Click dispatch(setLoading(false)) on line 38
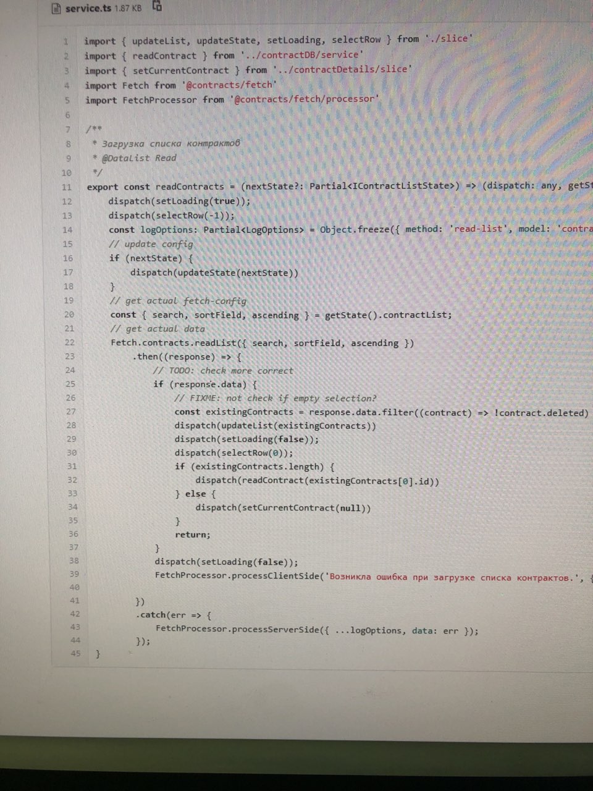593x791 pixels. (x=227, y=562)
